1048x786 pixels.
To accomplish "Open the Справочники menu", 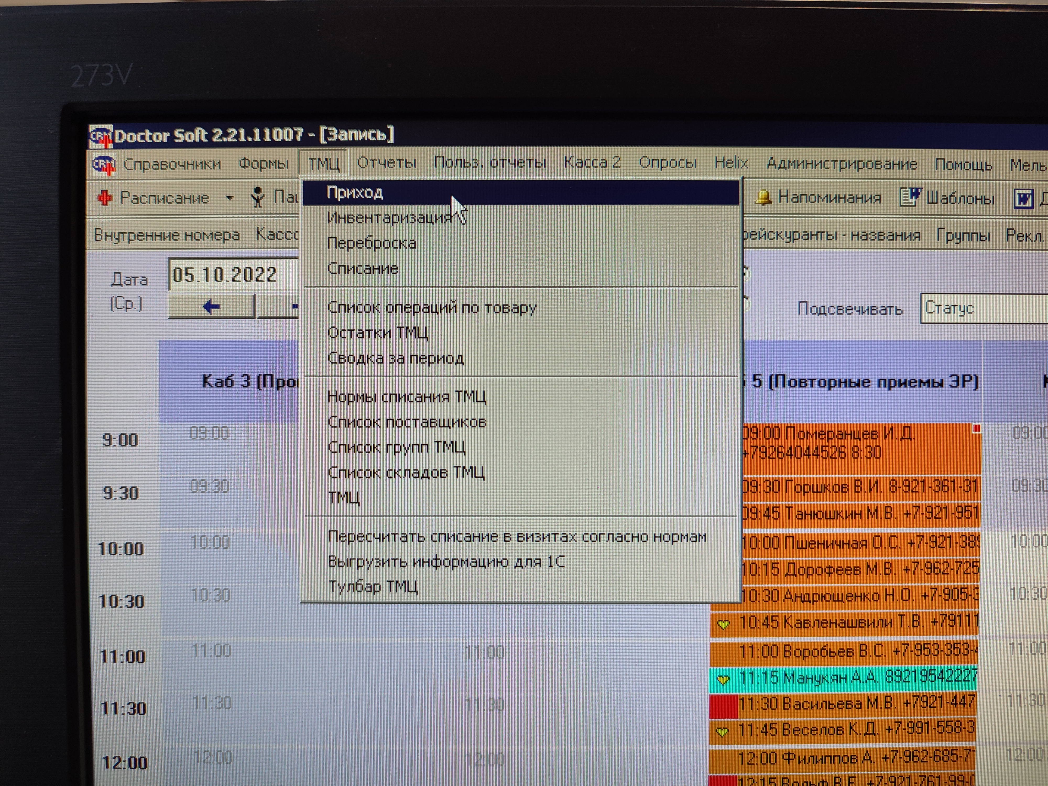I will tap(172, 164).
